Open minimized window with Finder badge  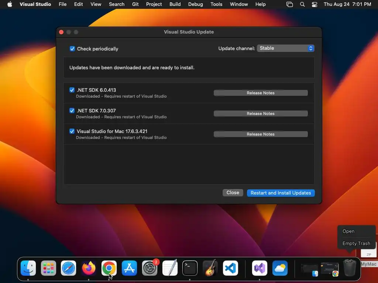click(x=310, y=269)
